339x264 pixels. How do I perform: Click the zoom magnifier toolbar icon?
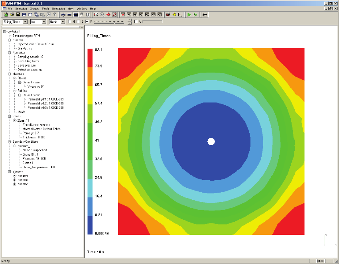click(102, 15)
